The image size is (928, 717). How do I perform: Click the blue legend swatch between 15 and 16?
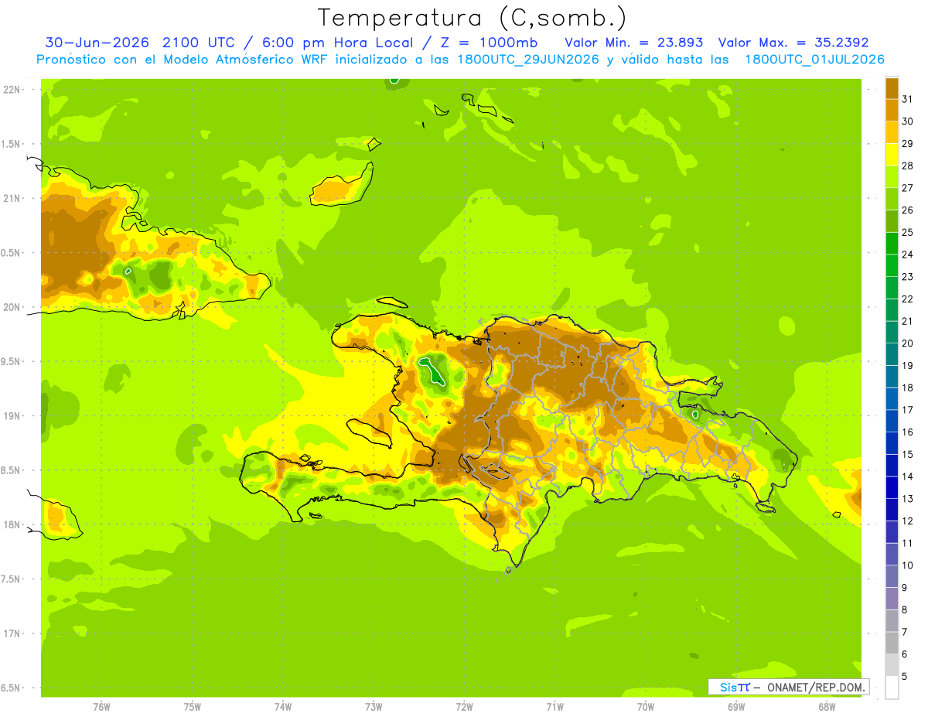pyautogui.click(x=892, y=443)
